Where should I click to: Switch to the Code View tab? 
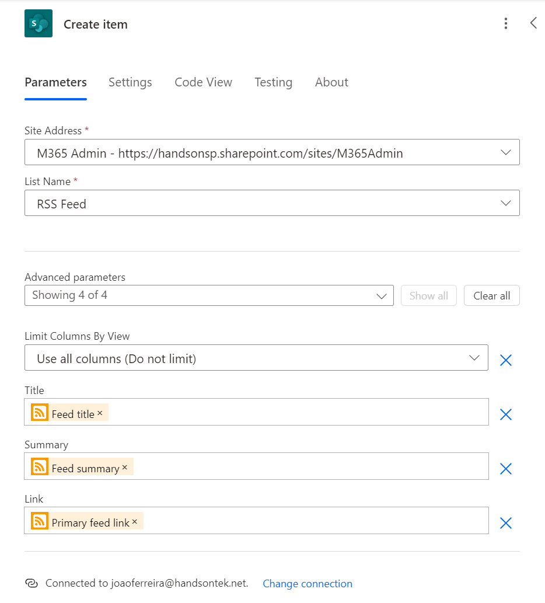click(x=203, y=82)
